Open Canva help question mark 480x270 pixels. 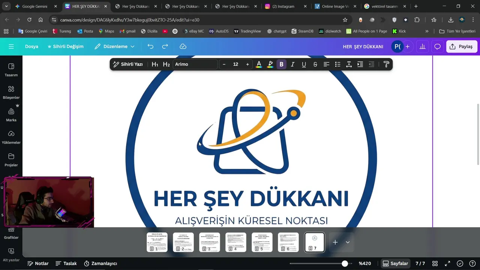[x=473, y=264]
